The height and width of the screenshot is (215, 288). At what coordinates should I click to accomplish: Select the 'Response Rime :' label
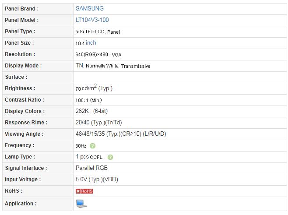pyautogui.click(x=26, y=123)
